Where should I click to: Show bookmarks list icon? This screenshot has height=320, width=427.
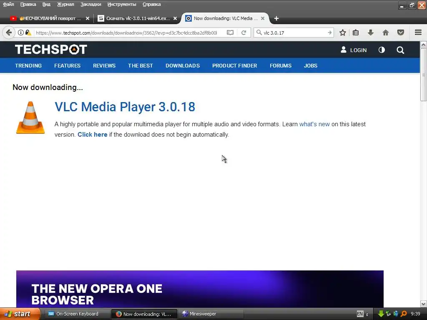[x=356, y=32]
